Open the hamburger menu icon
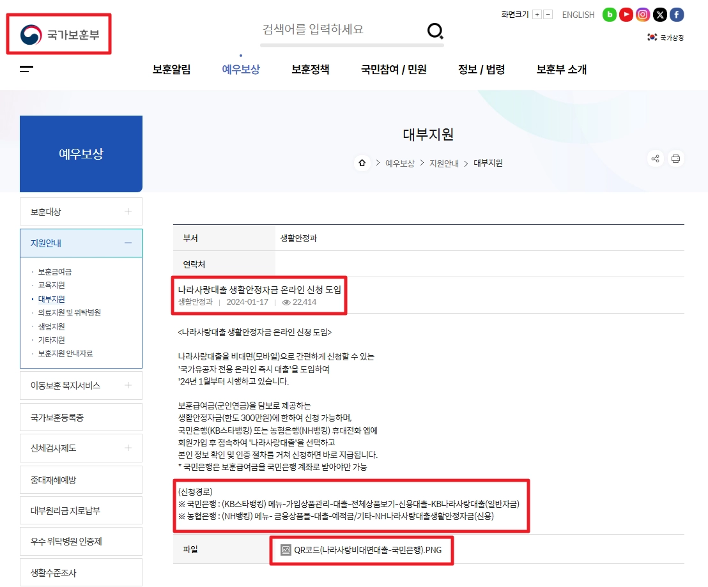Screen dimensions: 708x587 click(27, 69)
